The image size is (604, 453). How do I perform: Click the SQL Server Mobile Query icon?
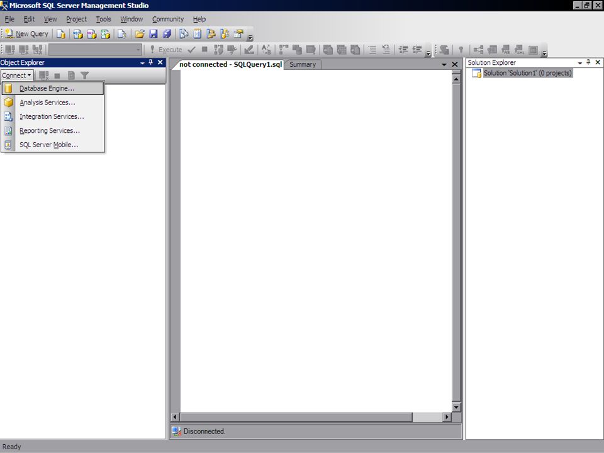point(121,34)
